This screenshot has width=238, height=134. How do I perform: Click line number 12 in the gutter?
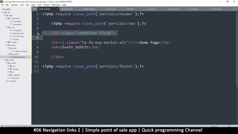36,66
